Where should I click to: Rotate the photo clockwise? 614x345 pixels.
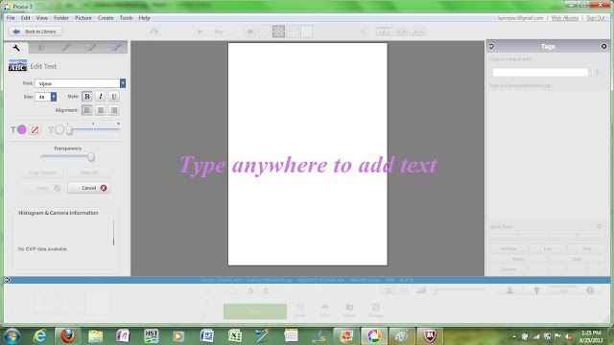click(x=266, y=290)
